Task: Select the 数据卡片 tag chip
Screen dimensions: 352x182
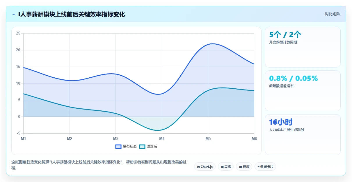Action: [x=265, y=167]
